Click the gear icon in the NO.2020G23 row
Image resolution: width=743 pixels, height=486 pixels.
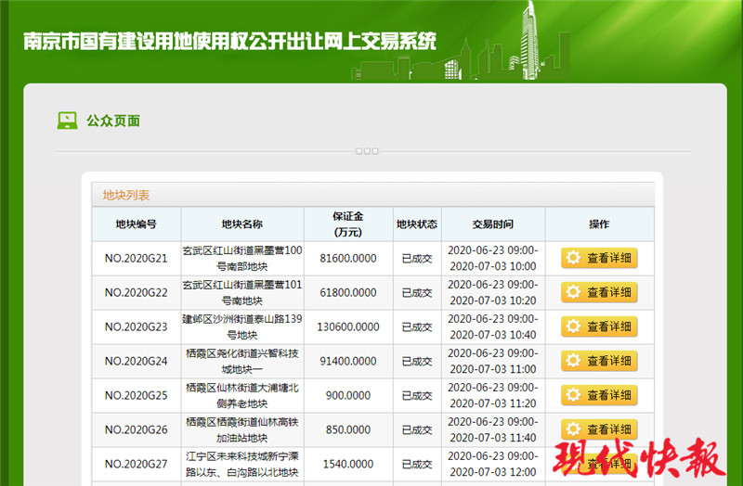tap(573, 326)
